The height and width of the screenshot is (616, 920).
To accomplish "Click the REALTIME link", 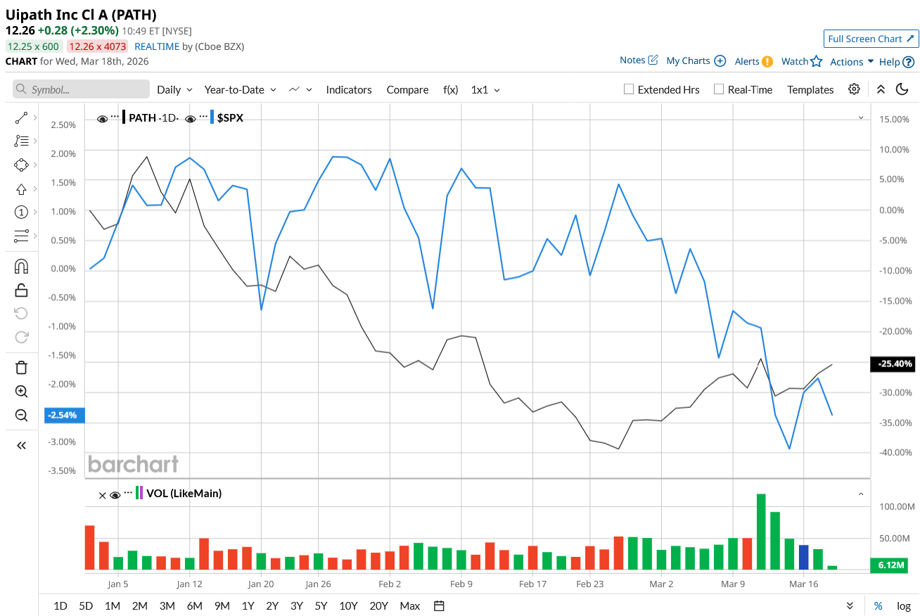I will point(157,46).
